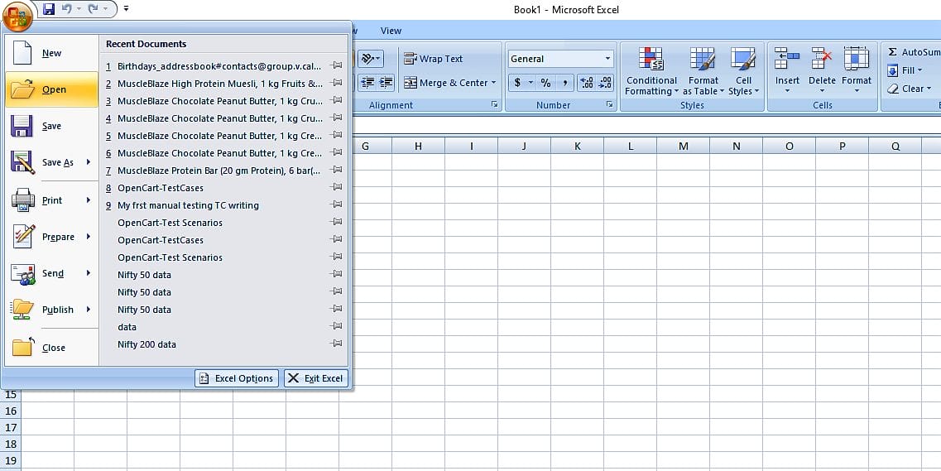Toggle pin for Nifty 200 data

pyautogui.click(x=336, y=344)
